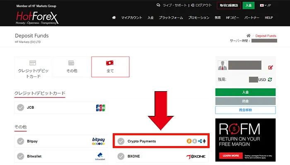This screenshot has height=165, width=290.
Task: Open the 入金 menu in navigation bar
Action: [150, 18]
